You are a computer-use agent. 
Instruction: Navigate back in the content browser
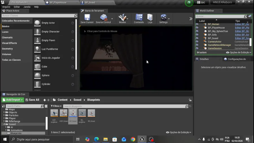(x=45, y=100)
